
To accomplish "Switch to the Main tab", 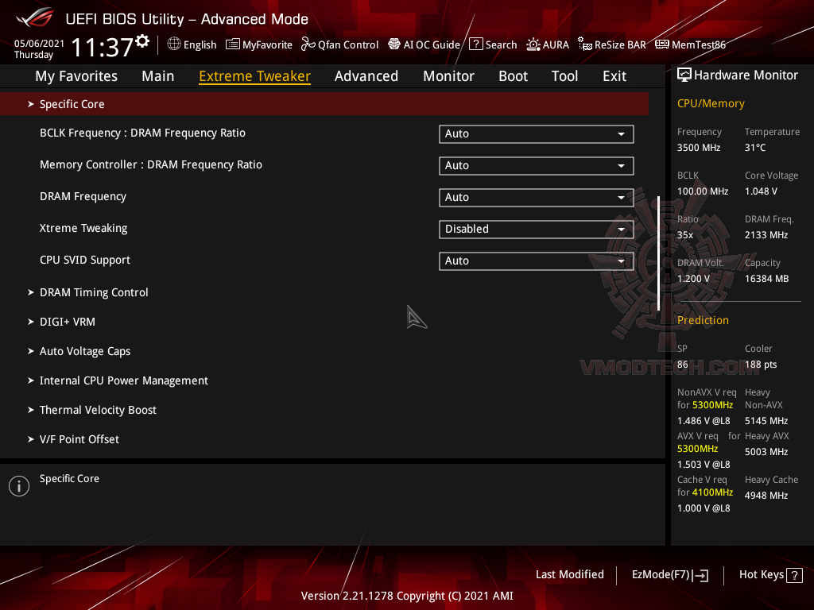I will (x=158, y=76).
